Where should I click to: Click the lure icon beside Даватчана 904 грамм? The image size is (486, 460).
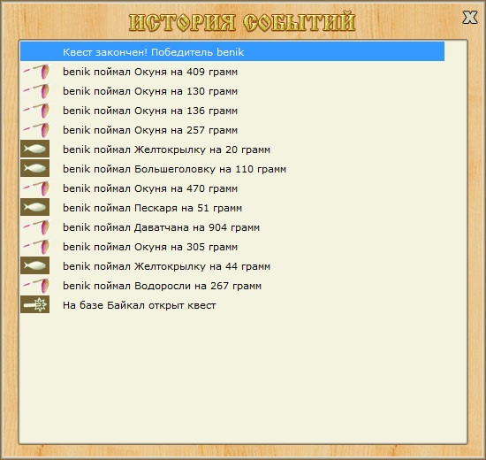[35, 227]
